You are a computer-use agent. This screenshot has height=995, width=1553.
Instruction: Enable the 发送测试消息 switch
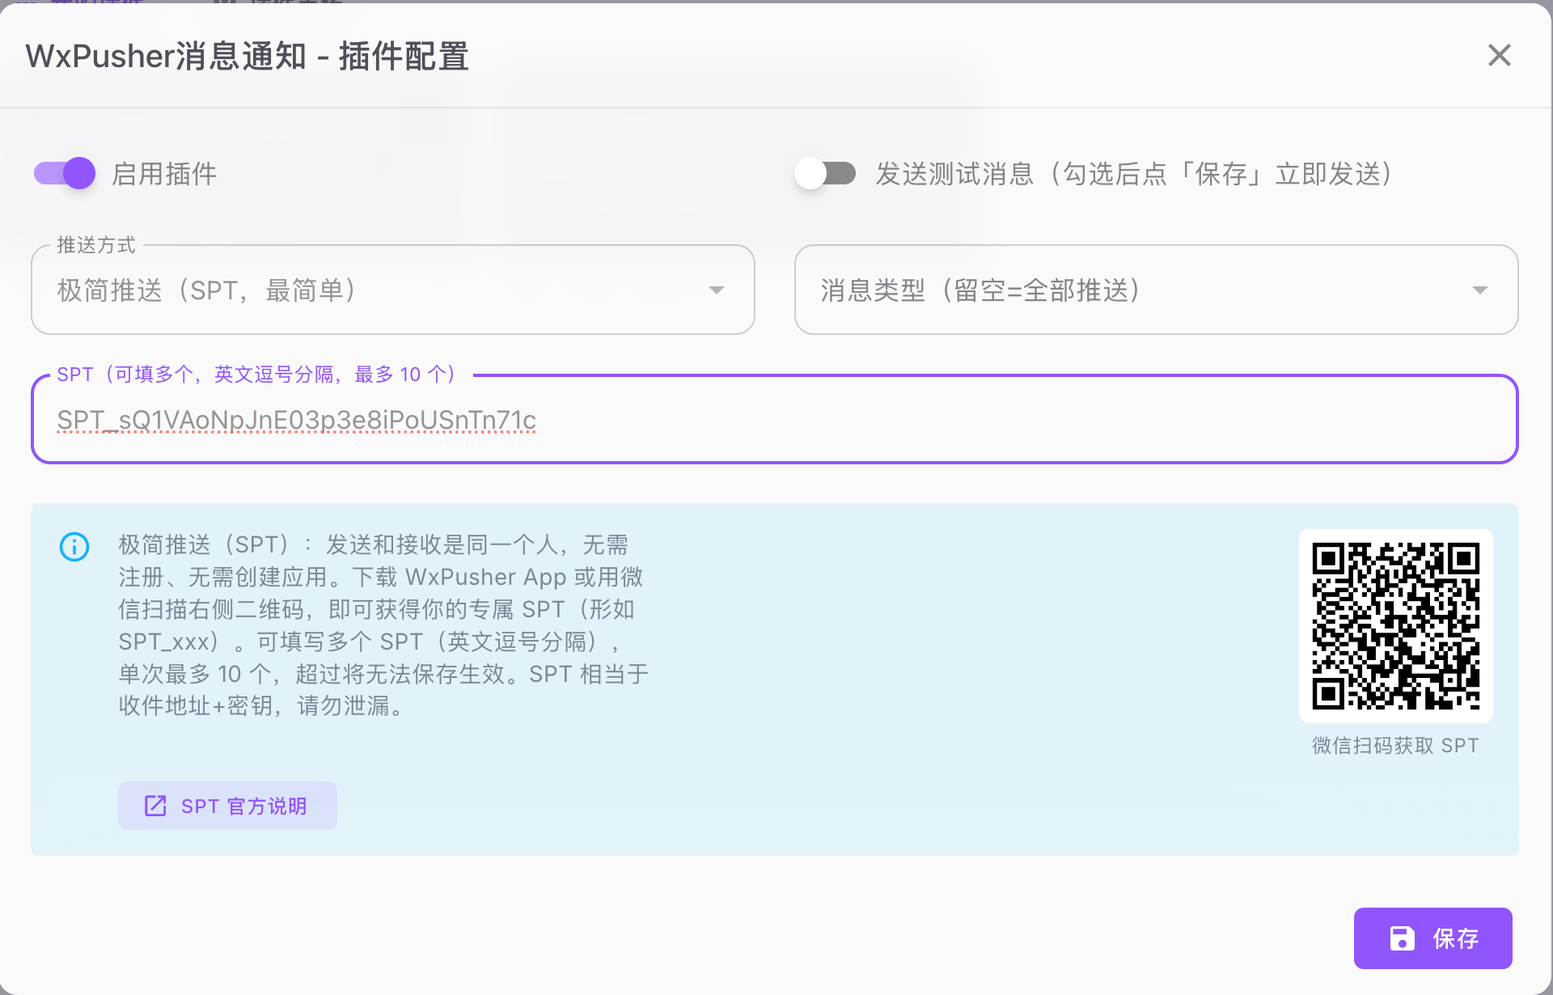tap(825, 173)
